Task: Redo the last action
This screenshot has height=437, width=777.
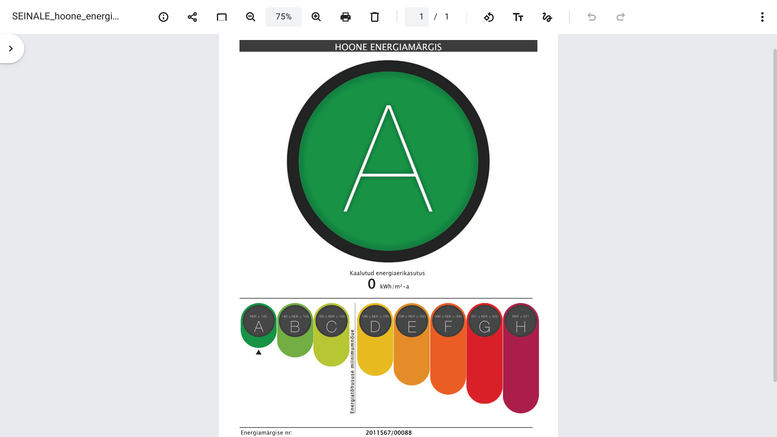Action: [x=621, y=17]
